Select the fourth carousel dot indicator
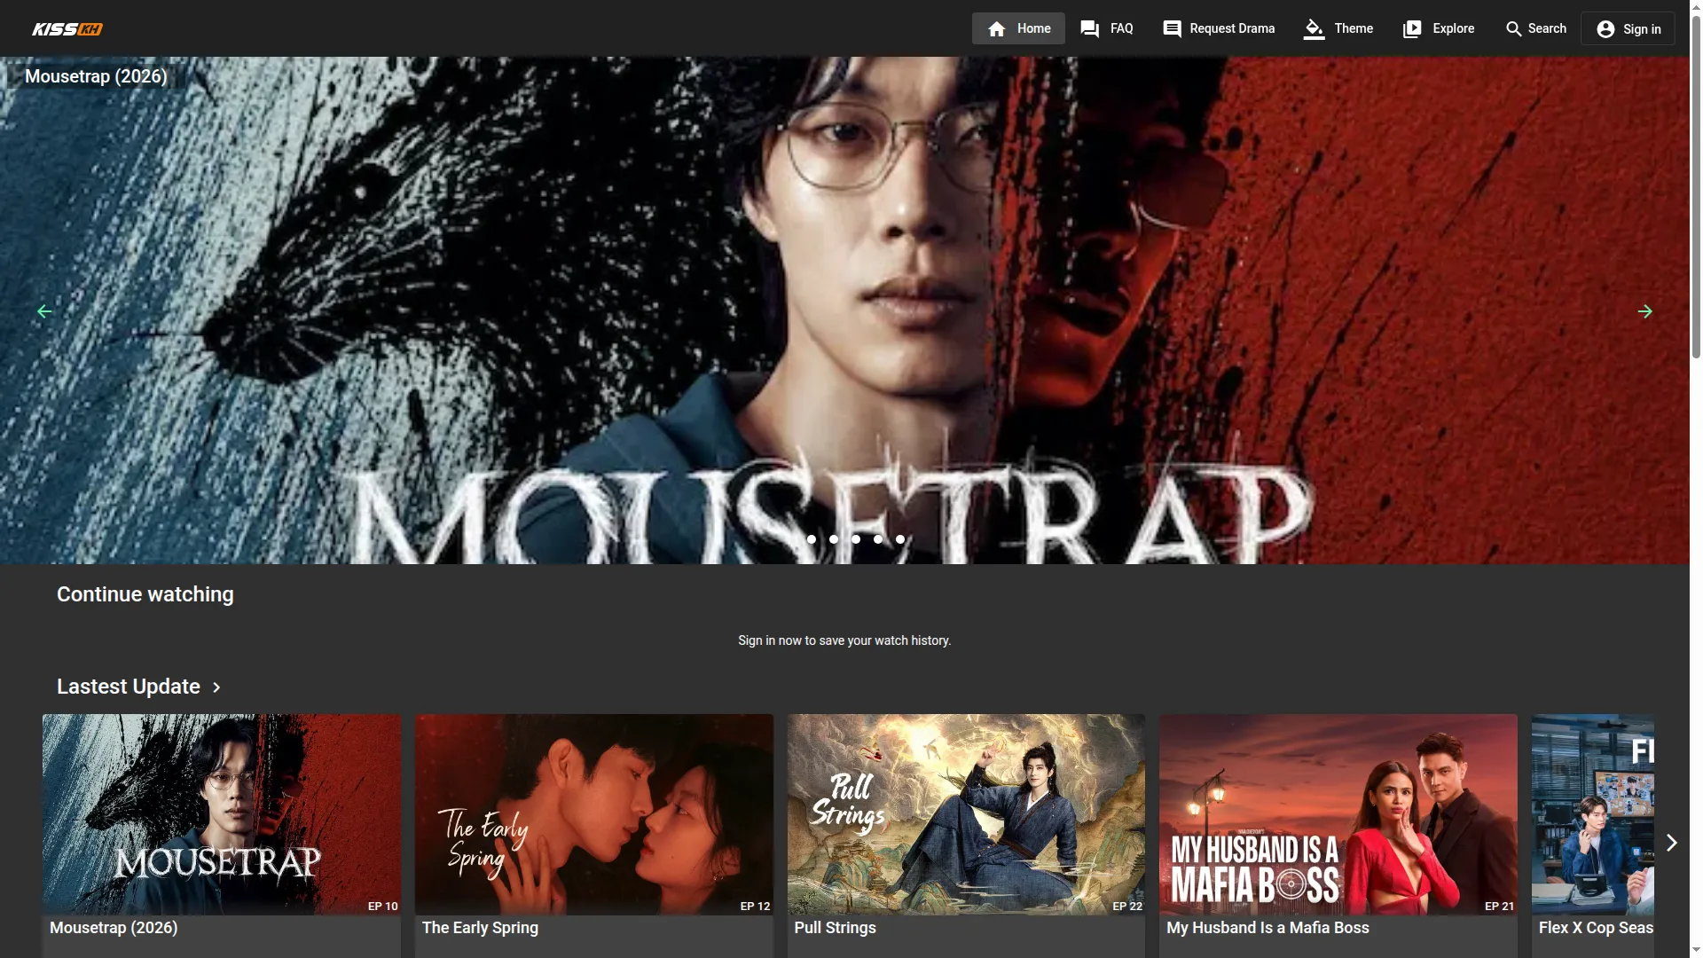1703x958 pixels. tap(878, 539)
